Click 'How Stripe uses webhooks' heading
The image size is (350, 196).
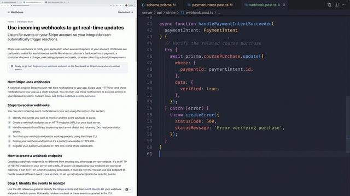click(x=29, y=82)
